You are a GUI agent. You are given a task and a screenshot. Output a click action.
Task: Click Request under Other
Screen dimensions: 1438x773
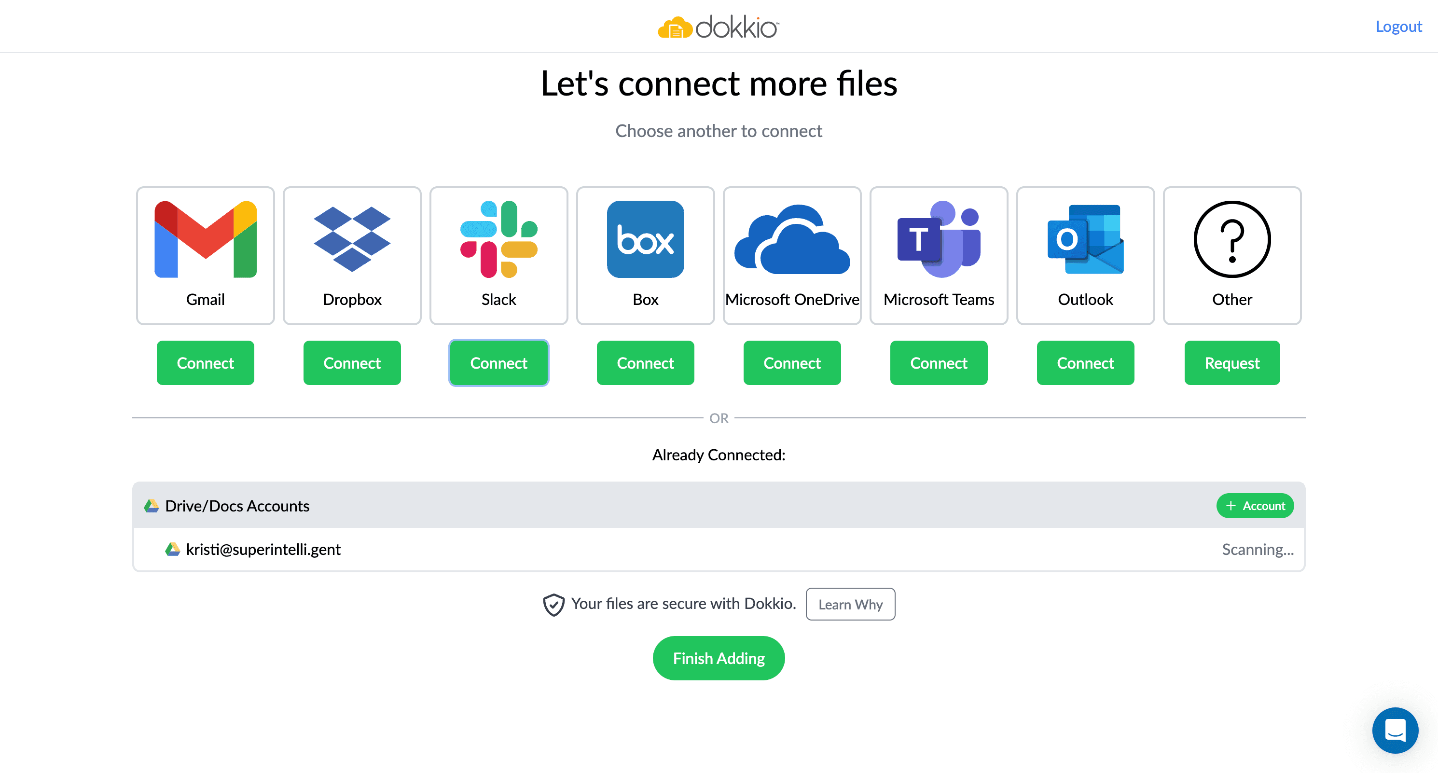[1232, 363]
